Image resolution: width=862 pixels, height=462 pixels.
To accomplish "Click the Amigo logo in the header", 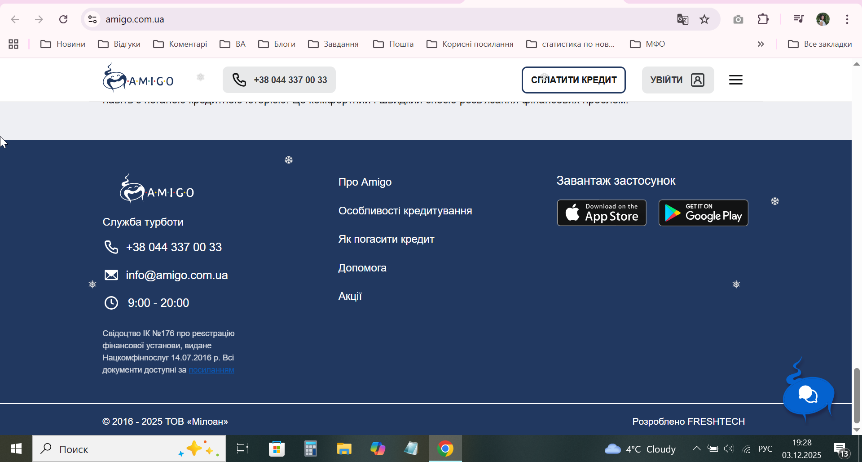I will point(138,78).
